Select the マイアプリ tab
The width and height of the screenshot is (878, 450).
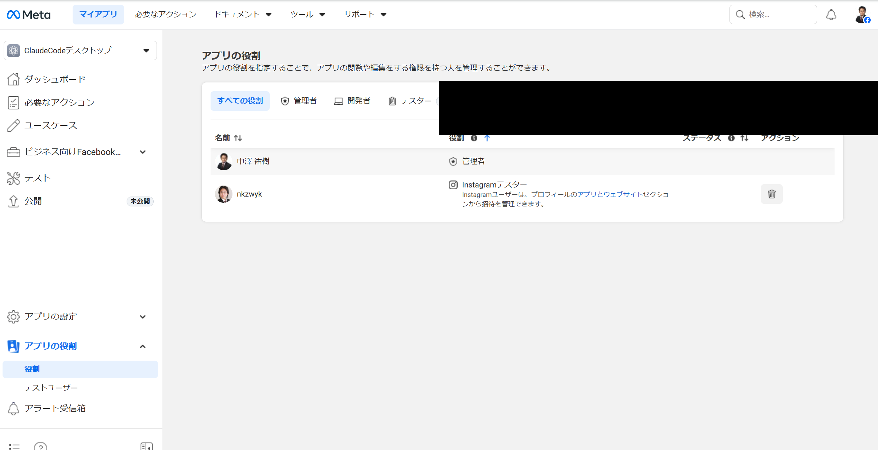coord(98,15)
